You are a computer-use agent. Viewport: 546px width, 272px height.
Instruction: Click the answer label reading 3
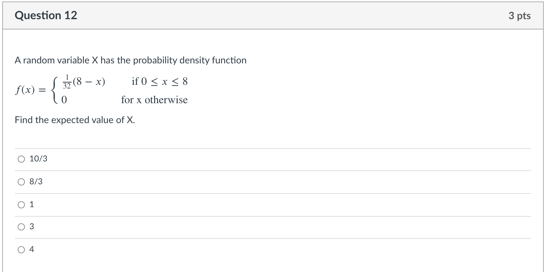32,227
